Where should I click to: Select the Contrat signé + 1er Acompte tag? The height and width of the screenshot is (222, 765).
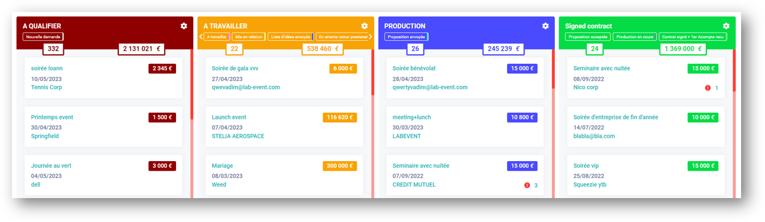click(x=693, y=37)
